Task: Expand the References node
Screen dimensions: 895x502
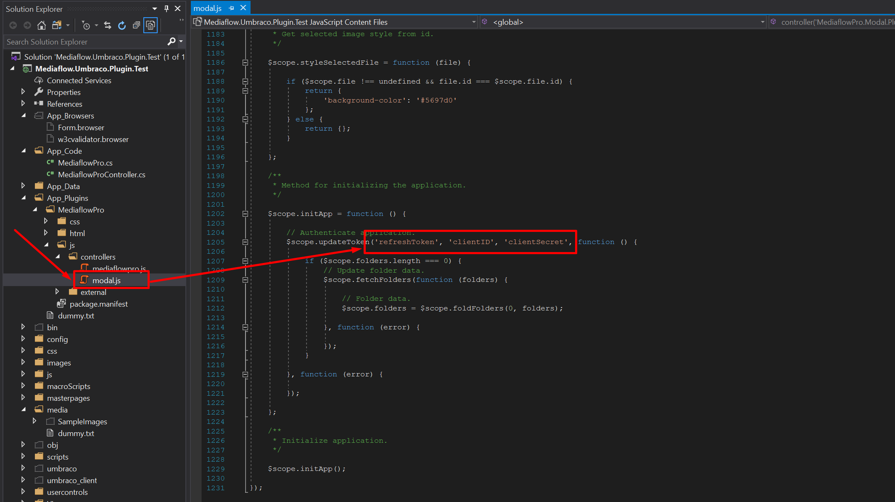Action: pos(24,103)
